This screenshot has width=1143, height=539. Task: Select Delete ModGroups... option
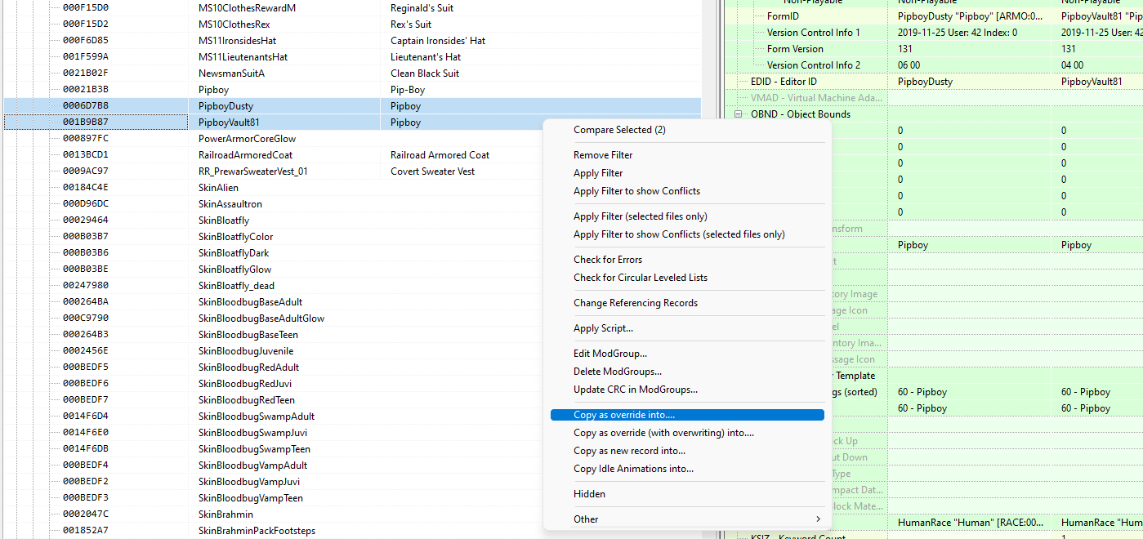[618, 372]
